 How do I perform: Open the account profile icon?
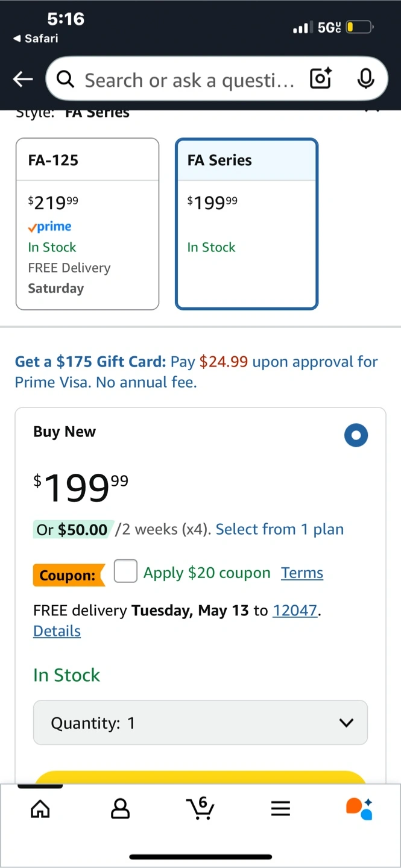(x=121, y=808)
